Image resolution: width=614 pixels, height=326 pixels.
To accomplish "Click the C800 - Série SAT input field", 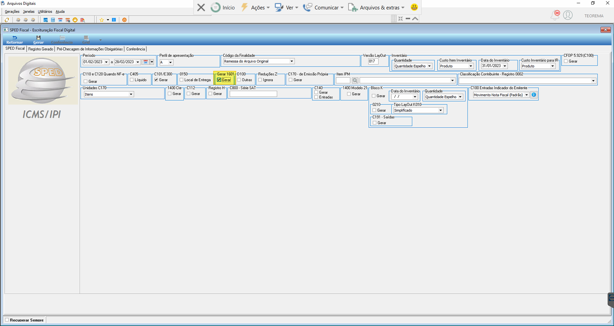I will (253, 94).
